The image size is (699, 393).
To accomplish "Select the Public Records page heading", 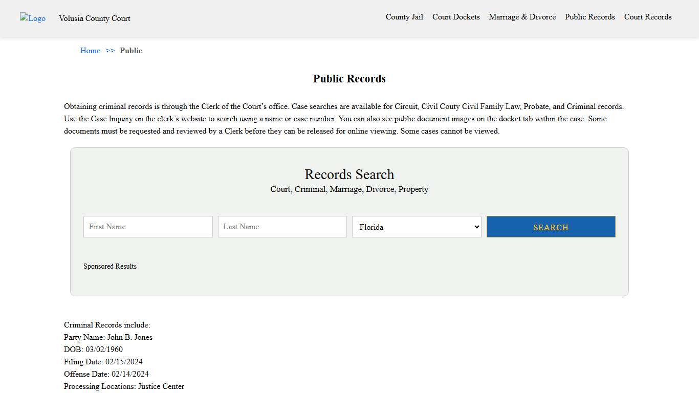I will click(x=349, y=78).
